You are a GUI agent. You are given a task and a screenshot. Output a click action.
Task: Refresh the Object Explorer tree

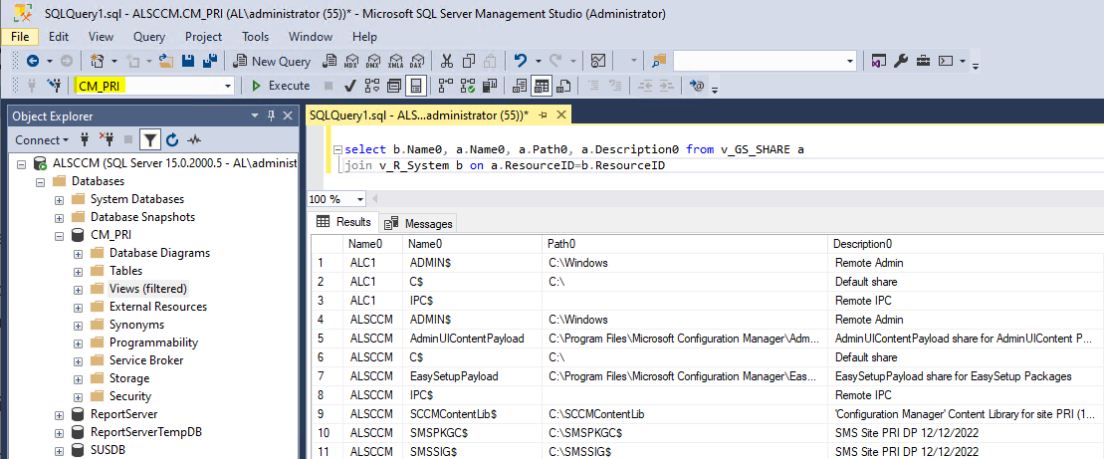click(x=172, y=140)
